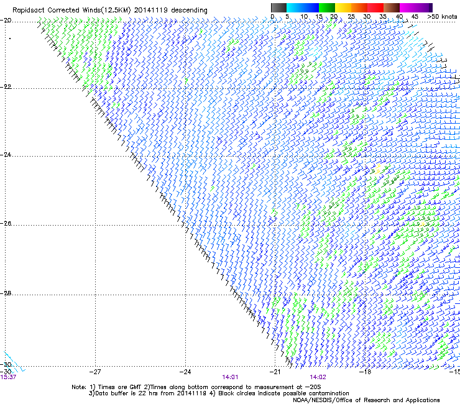This screenshot has width=460, height=404.
Task: Click the legend value '25'
Action: click(x=351, y=16)
